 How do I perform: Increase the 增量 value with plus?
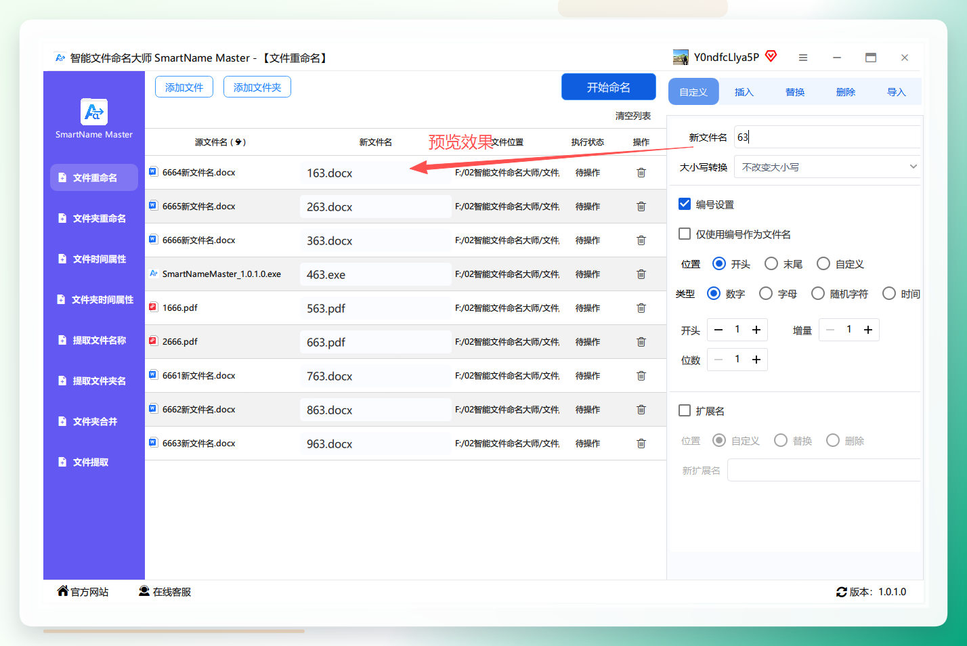coord(868,330)
